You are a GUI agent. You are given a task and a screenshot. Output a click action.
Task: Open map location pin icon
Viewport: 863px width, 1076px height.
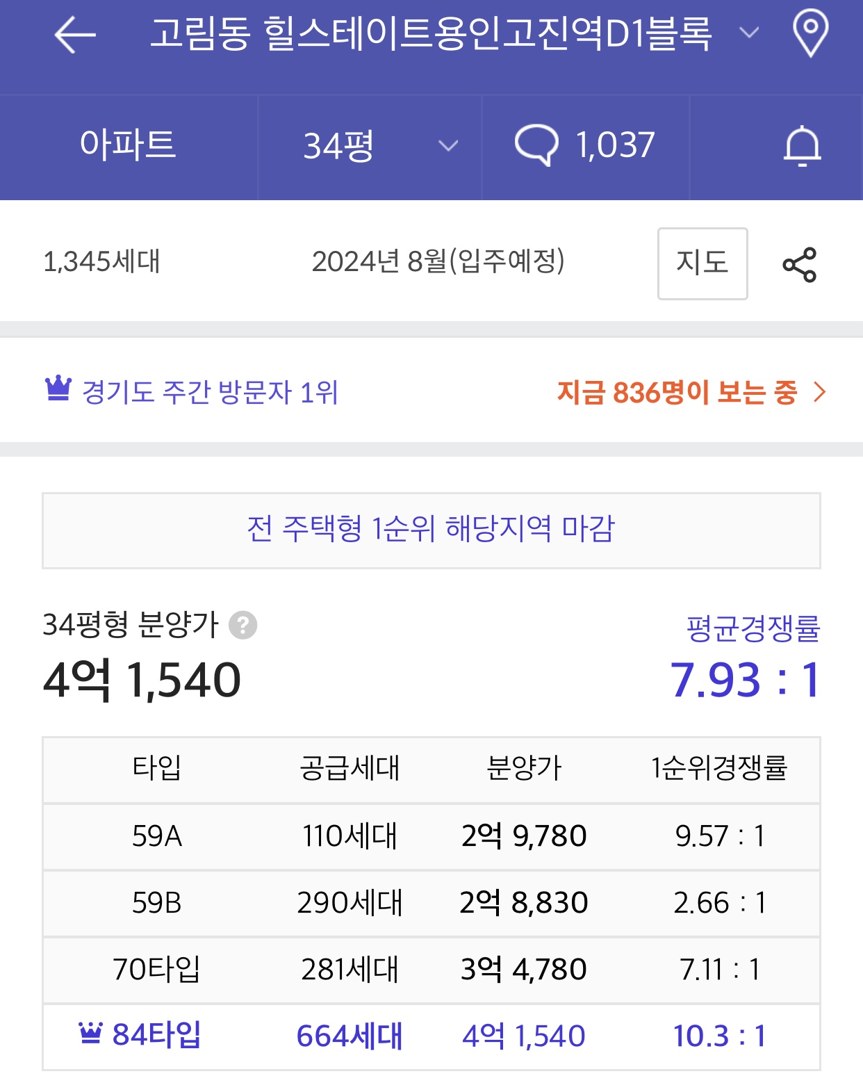[810, 33]
